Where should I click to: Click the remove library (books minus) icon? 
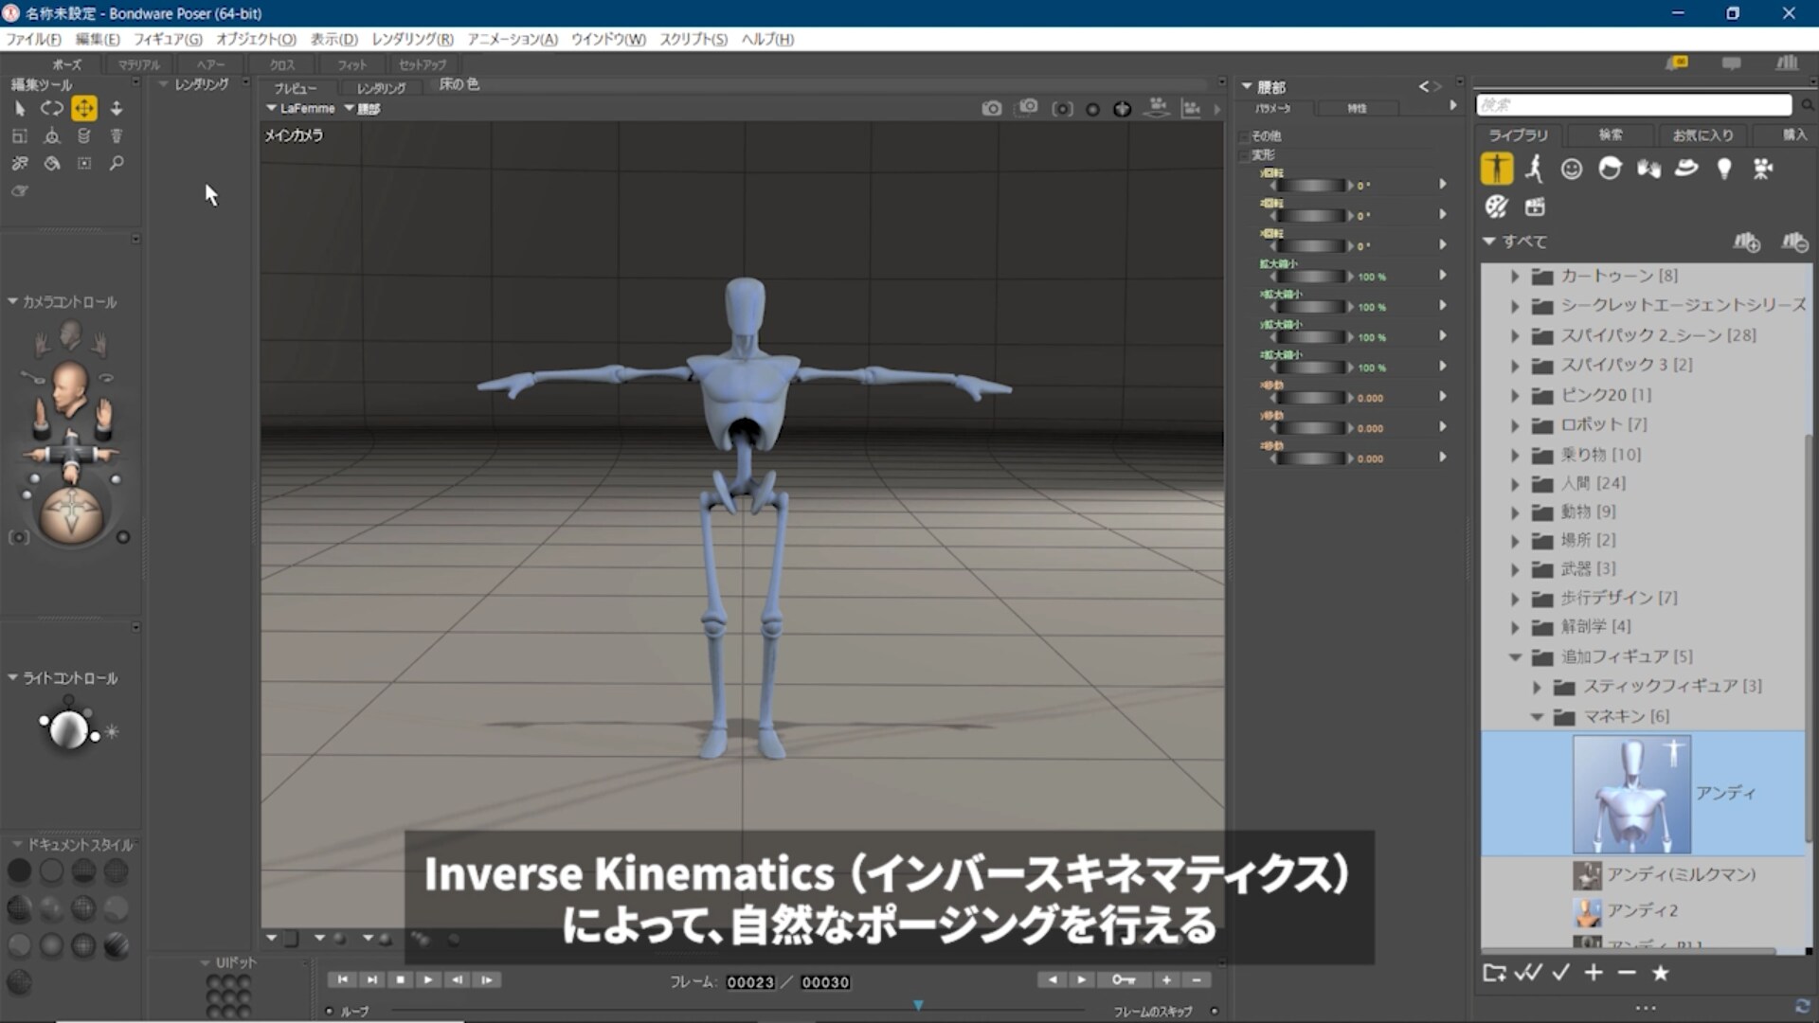(x=1794, y=242)
